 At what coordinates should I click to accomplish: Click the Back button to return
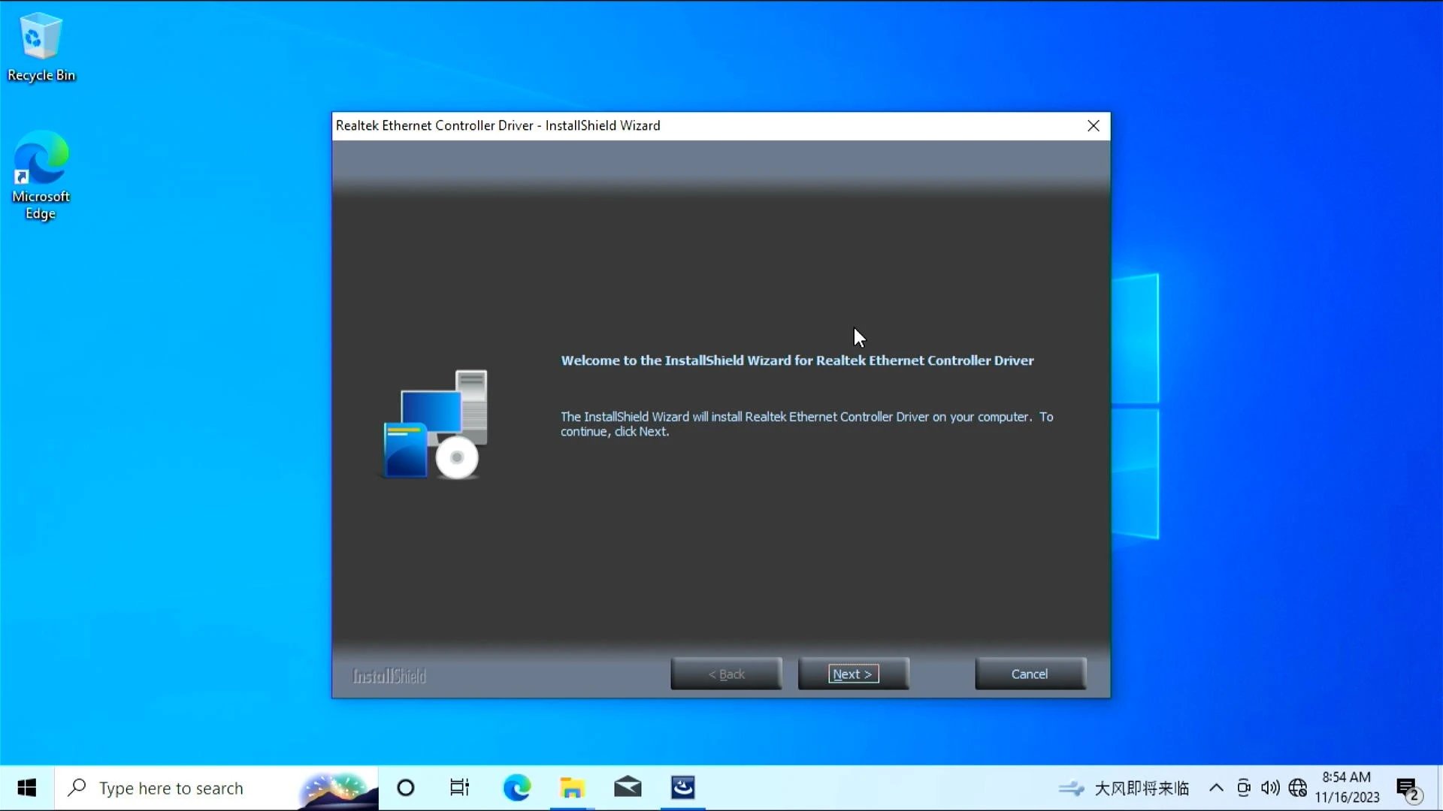727,674
